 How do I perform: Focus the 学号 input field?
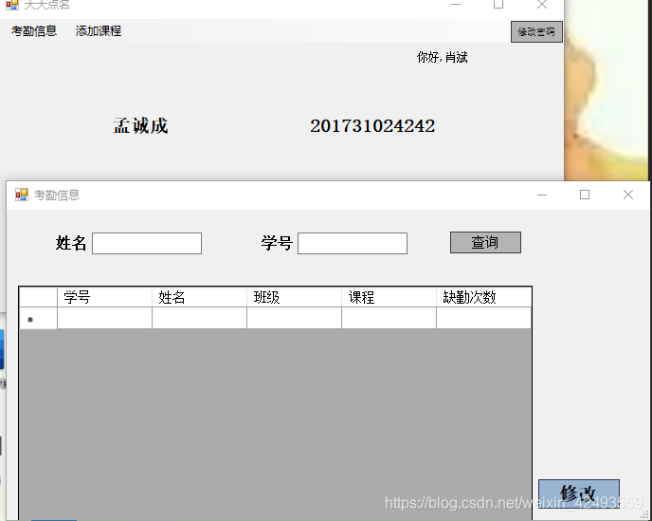(x=353, y=243)
